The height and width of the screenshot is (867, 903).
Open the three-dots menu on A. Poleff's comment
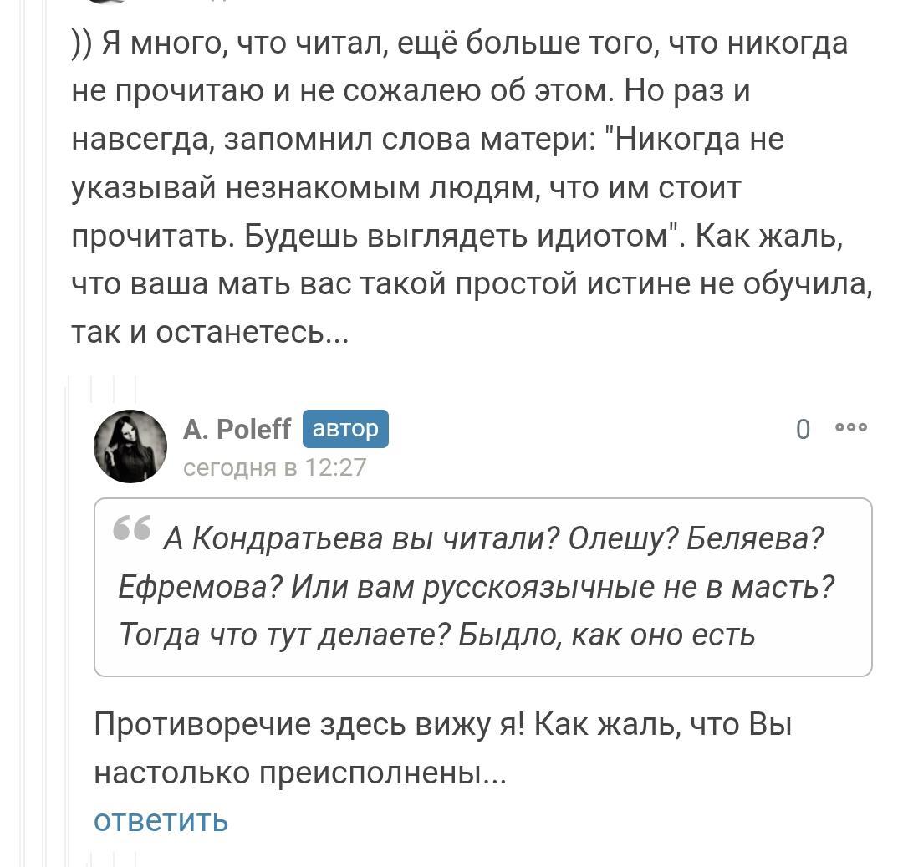tap(851, 428)
